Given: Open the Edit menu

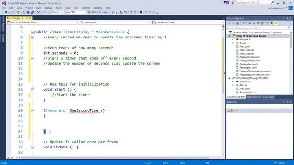Looking at the screenshot, I should pos(11,8).
